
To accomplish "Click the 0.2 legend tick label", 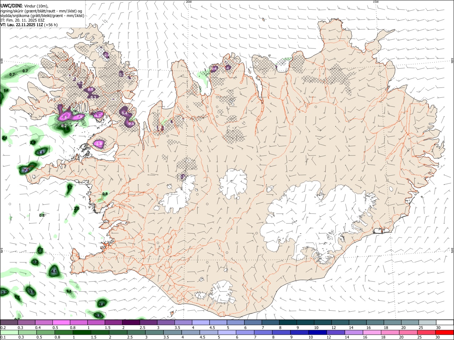I will pos(2,328).
